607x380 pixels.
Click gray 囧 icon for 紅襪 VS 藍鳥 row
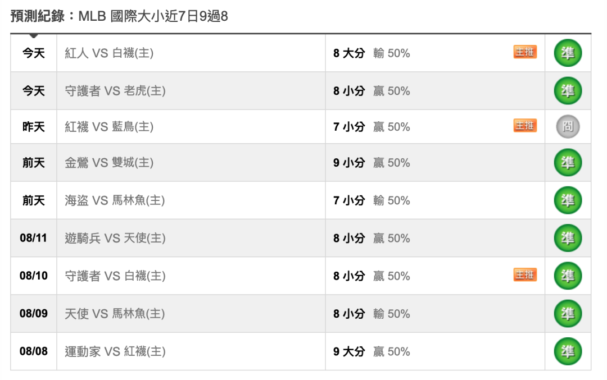pos(568,126)
